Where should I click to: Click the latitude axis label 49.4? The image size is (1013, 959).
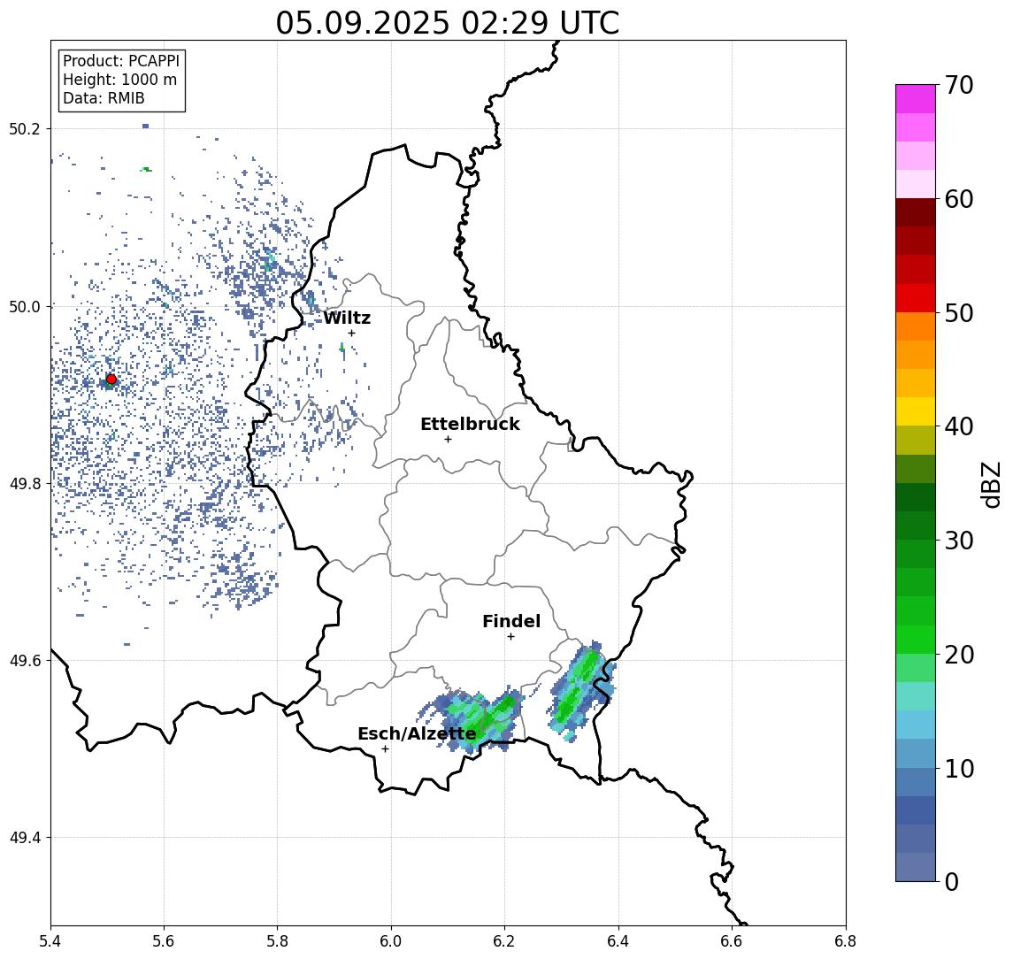tap(25, 838)
